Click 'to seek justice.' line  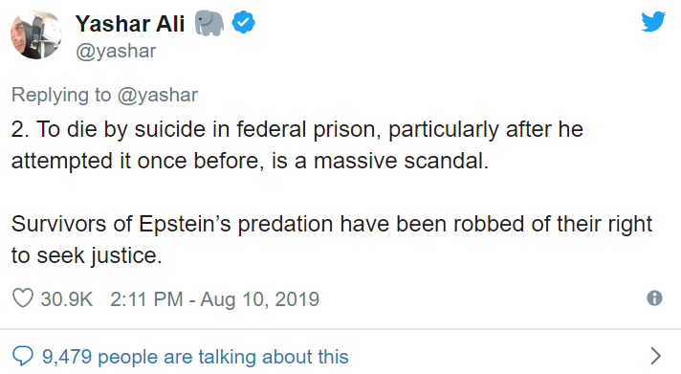pyautogui.click(x=86, y=255)
